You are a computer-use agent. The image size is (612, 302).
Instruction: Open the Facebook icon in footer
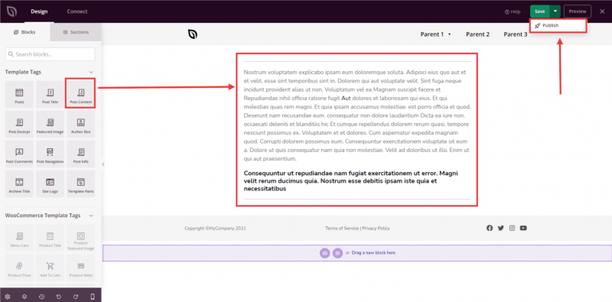tap(490, 229)
